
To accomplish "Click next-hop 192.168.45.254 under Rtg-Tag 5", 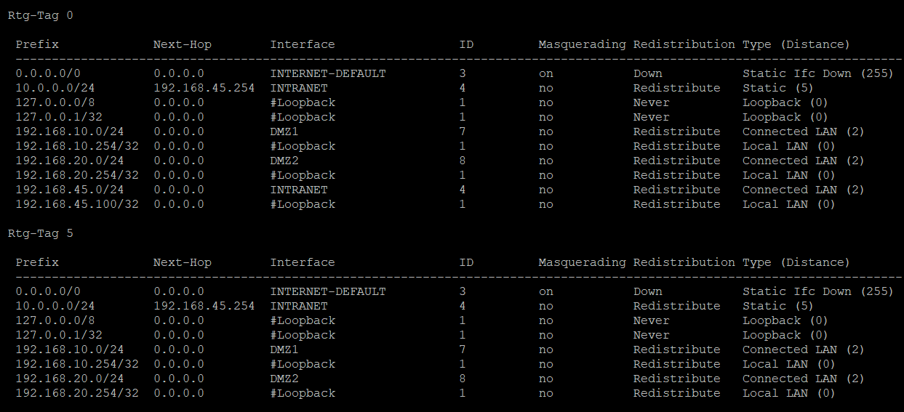I will point(204,306).
